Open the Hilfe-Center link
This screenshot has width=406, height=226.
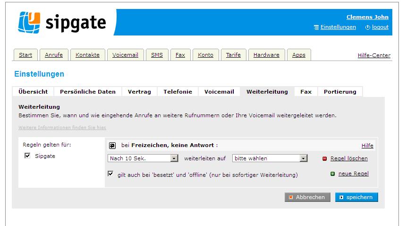point(374,55)
